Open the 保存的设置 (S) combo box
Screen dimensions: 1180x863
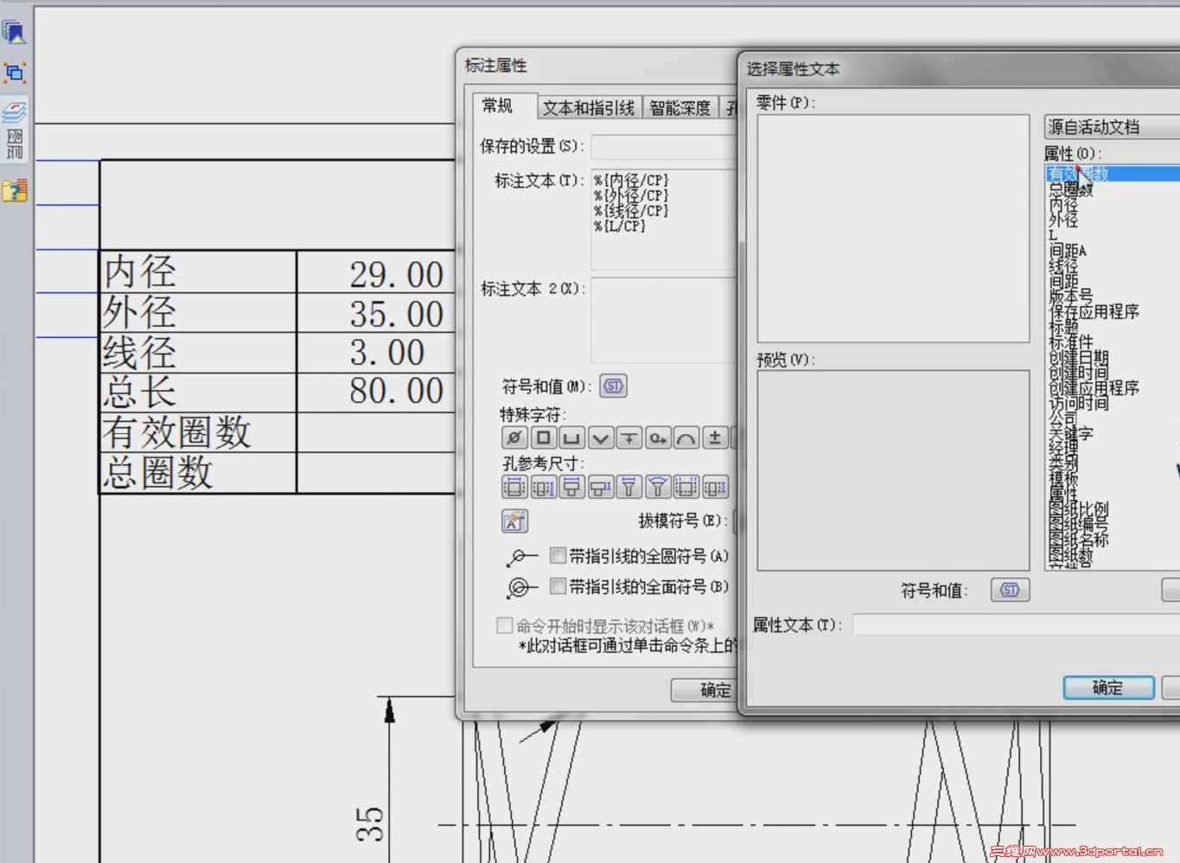click(x=664, y=146)
